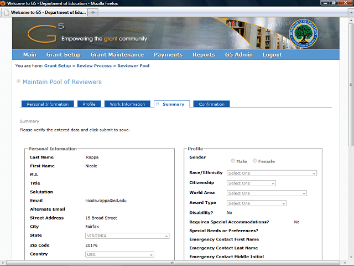This screenshot has height=266, width=354.
Task: Click the icon beside Maintain Pool of Reviewers
Action: (18, 81)
